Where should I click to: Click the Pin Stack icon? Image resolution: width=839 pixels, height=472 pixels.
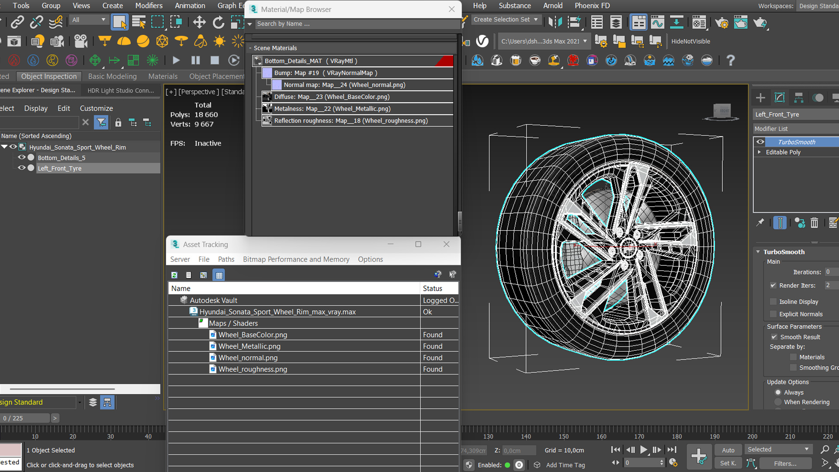(x=760, y=222)
